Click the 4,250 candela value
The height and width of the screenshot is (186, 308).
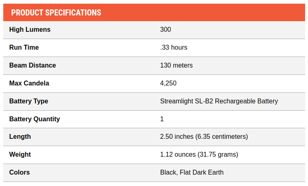point(168,83)
